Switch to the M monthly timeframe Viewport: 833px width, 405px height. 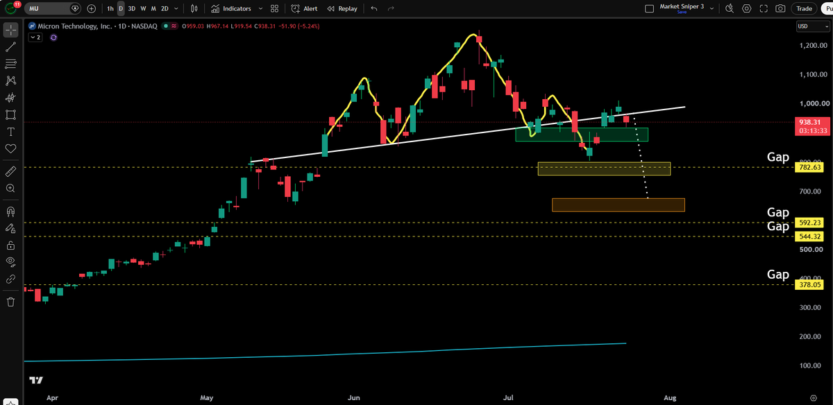point(153,9)
